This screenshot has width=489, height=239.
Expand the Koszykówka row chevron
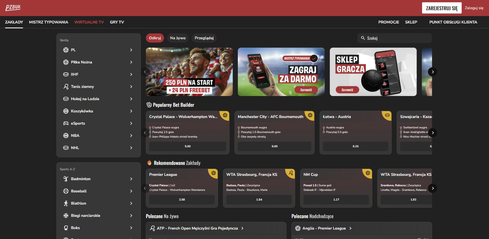131,111
